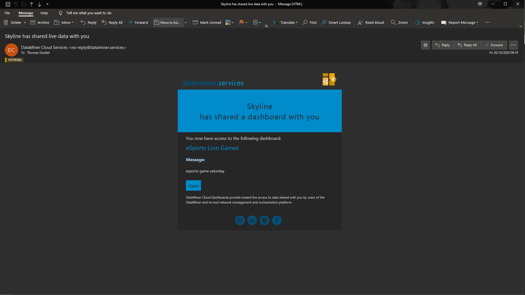Image resolution: width=525 pixels, height=295 pixels.
Task: Click the message text esports game saturday
Action: point(205,171)
